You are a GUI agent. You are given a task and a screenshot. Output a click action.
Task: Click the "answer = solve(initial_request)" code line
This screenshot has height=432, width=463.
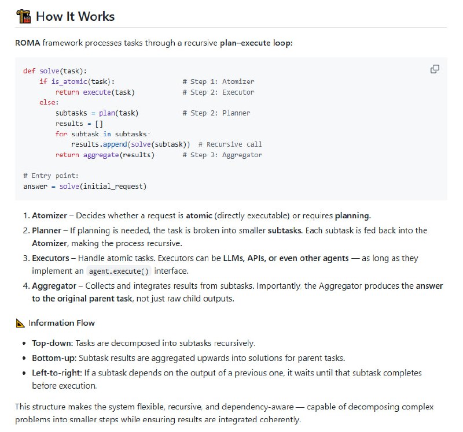[85, 186]
